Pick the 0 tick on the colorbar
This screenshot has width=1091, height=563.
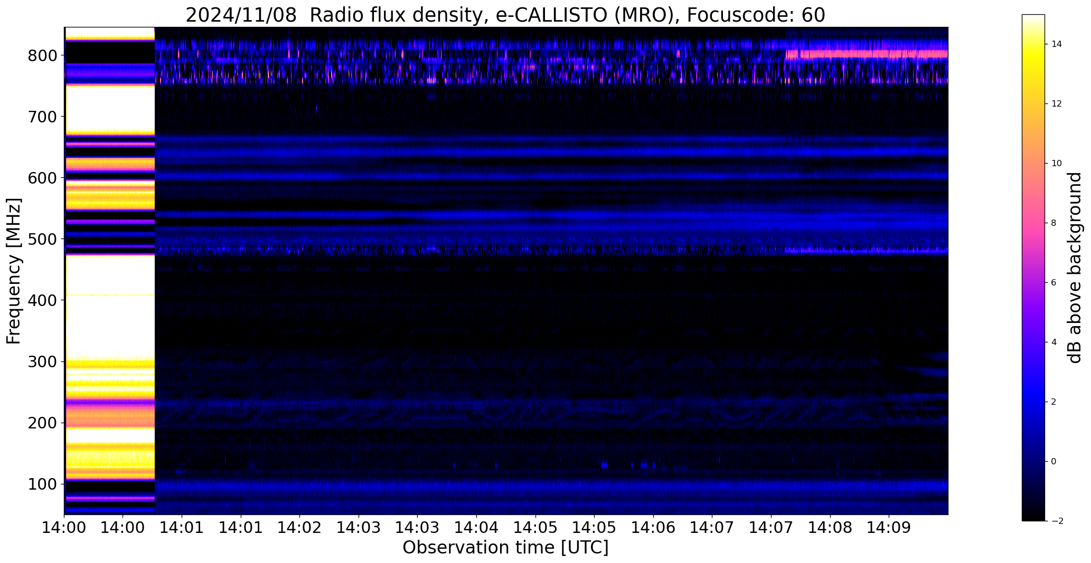1054,462
